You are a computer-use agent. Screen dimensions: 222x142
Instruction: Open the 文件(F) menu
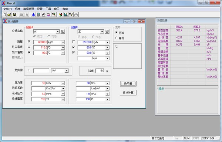[8, 9]
